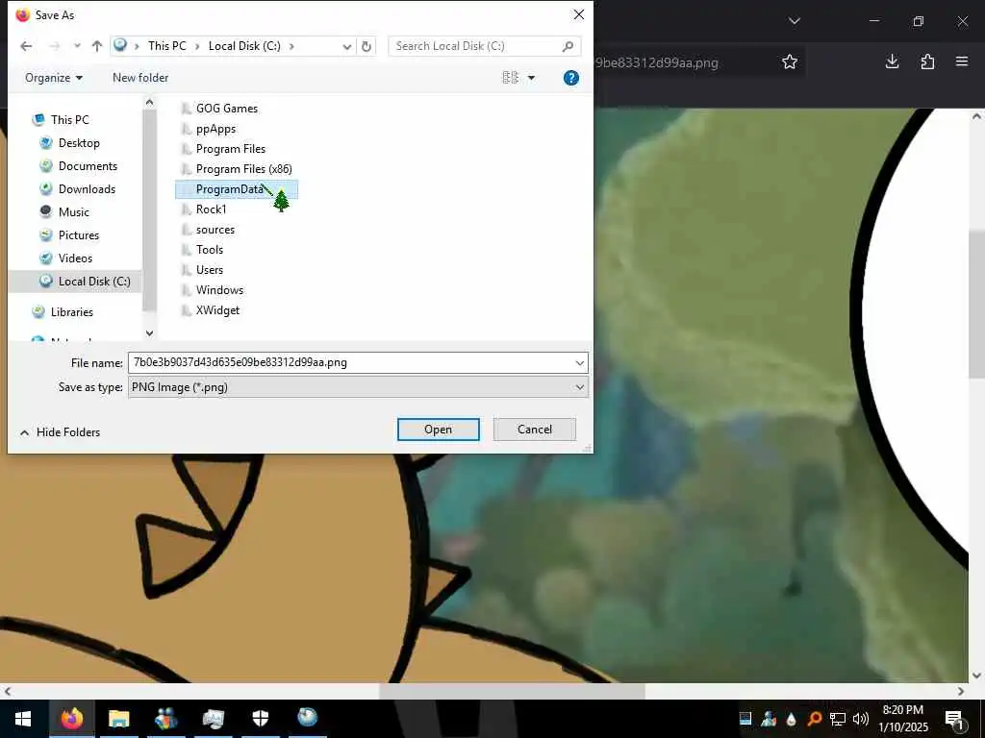Open the view options dropdown arrow
Image resolution: width=985 pixels, height=738 pixels.
(531, 78)
